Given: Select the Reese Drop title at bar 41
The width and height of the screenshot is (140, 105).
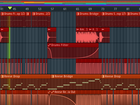Looking at the screenshot, I should (x=12, y=77).
